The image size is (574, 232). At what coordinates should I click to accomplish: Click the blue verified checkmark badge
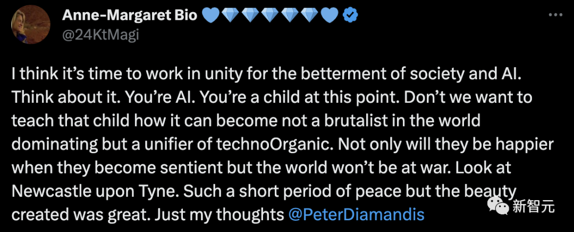tap(350, 15)
